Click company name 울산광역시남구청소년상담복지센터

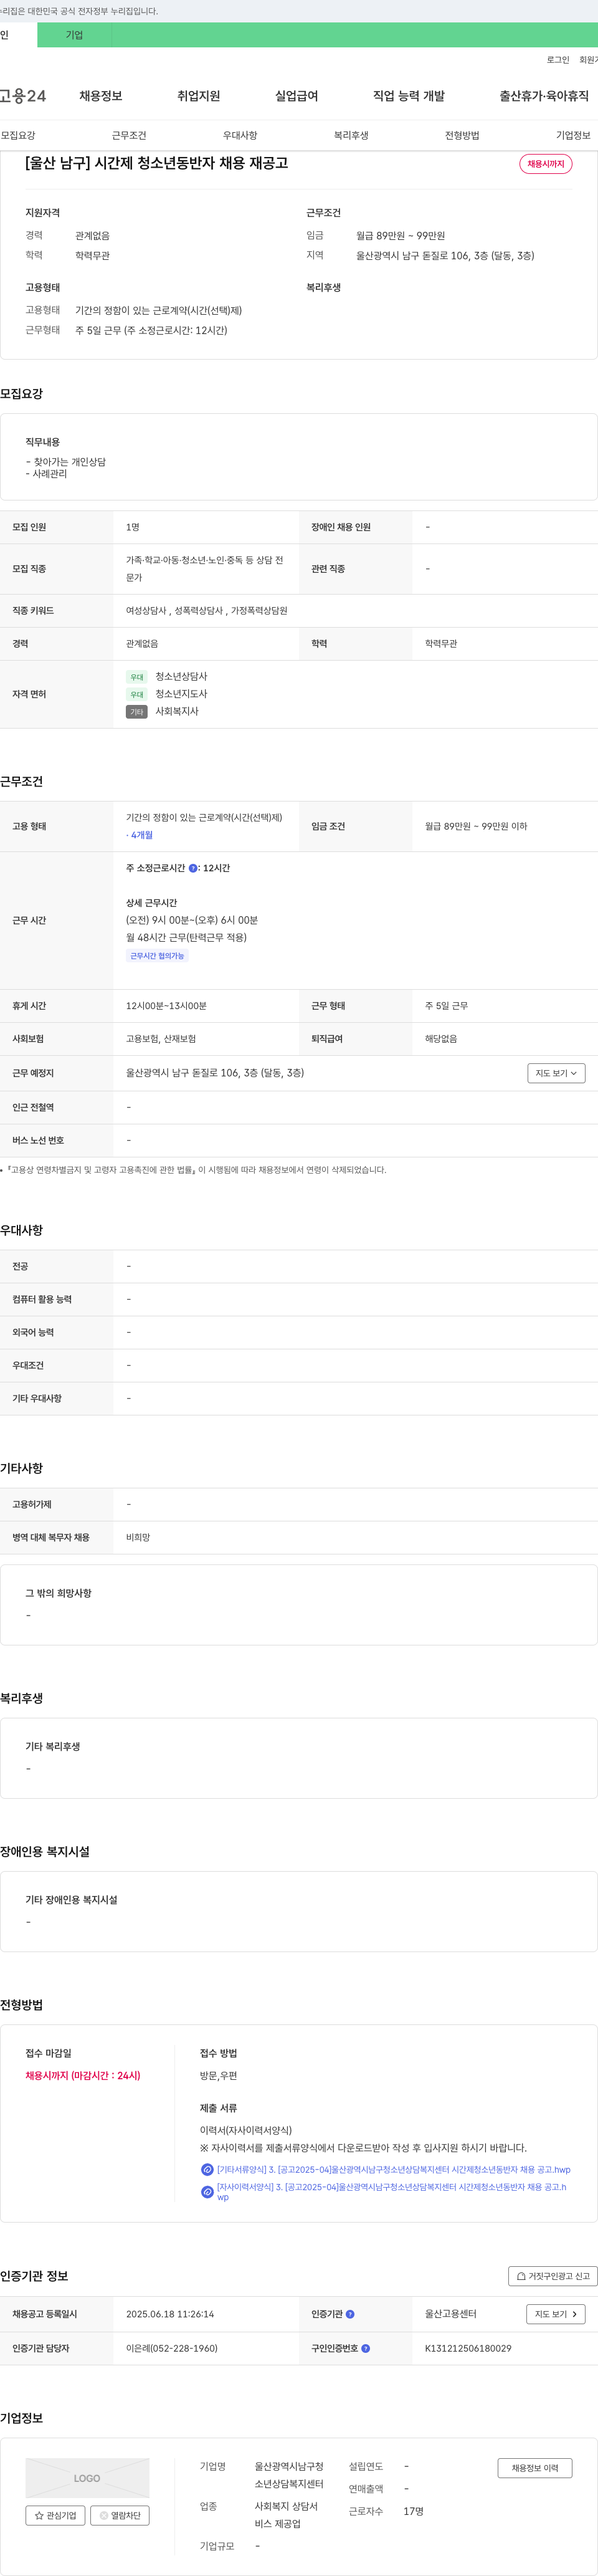[289, 2475]
